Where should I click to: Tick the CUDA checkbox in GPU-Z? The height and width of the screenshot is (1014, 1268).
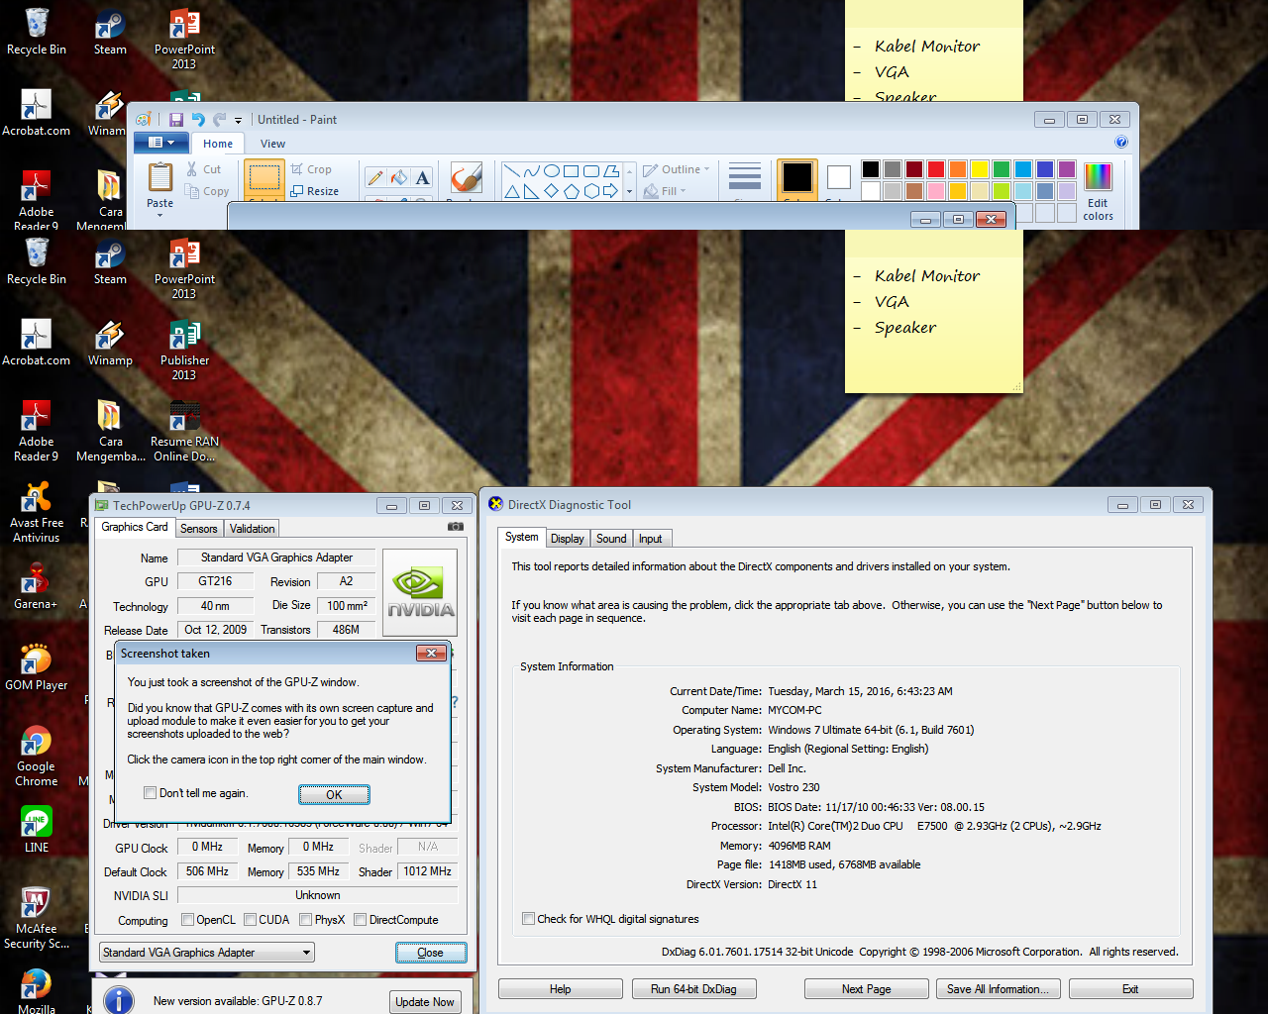(251, 920)
